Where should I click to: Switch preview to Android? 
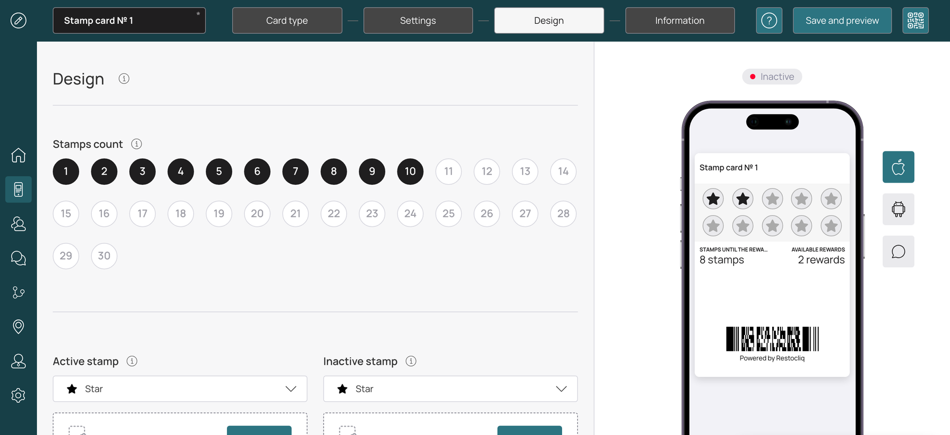pos(898,210)
